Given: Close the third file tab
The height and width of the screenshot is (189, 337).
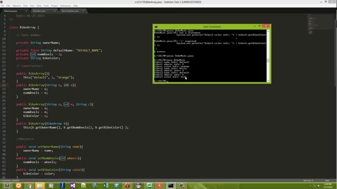Looking at the screenshot, I should pyautogui.click(x=83, y=11).
